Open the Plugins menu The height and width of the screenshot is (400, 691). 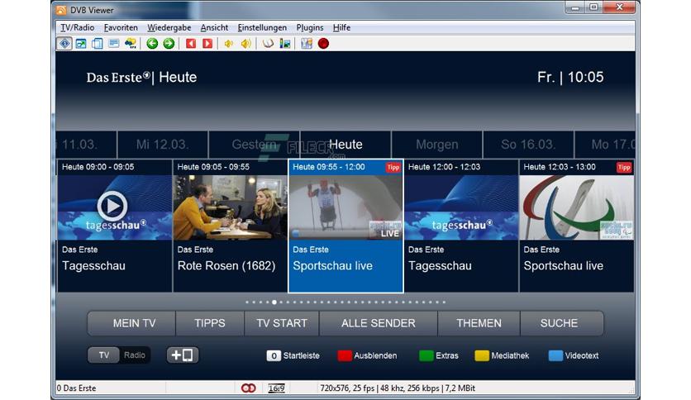point(310,27)
